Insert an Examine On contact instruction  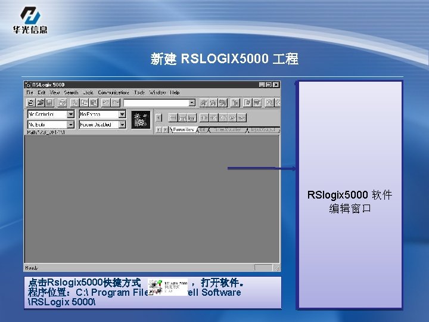click(204, 117)
